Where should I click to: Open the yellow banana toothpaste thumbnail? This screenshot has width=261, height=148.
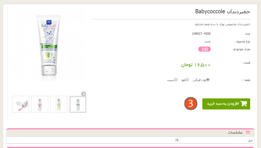point(59,104)
